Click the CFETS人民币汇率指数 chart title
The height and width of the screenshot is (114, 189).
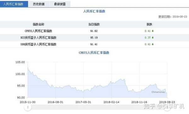point(94,53)
